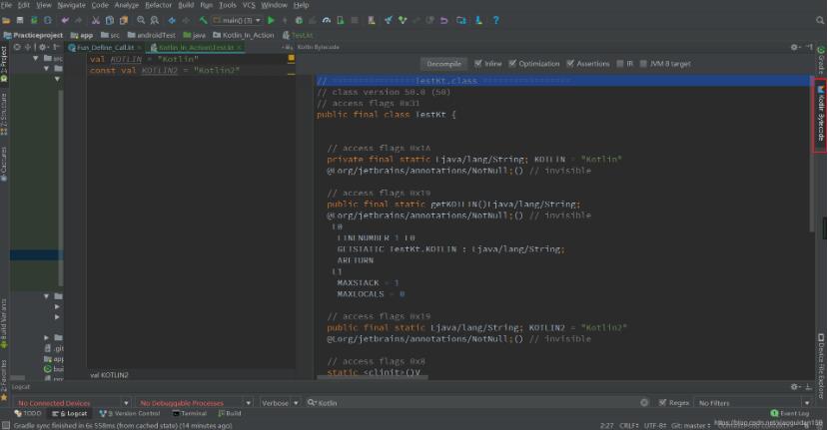Open the Build tool window
Image resolution: width=828 pixels, height=430 pixels.
click(231, 413)
